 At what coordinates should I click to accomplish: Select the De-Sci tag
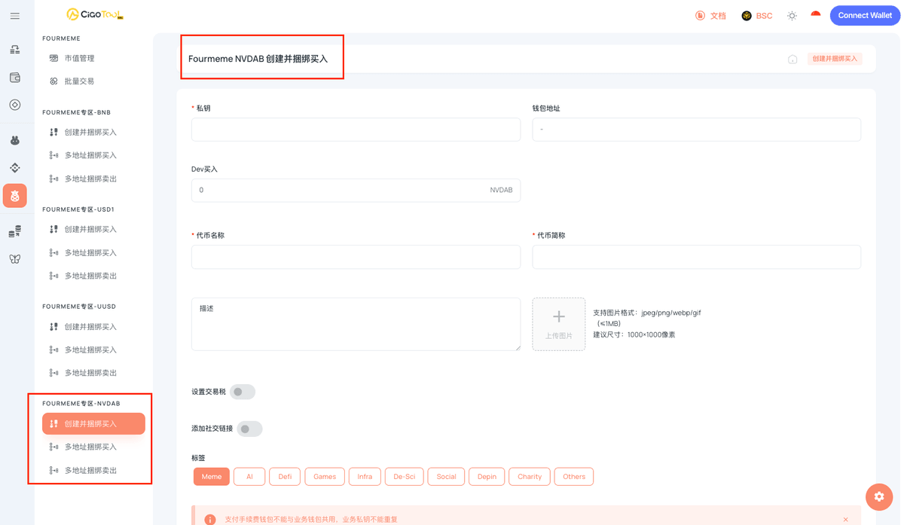pyautogui.click(x=404, y=477)
